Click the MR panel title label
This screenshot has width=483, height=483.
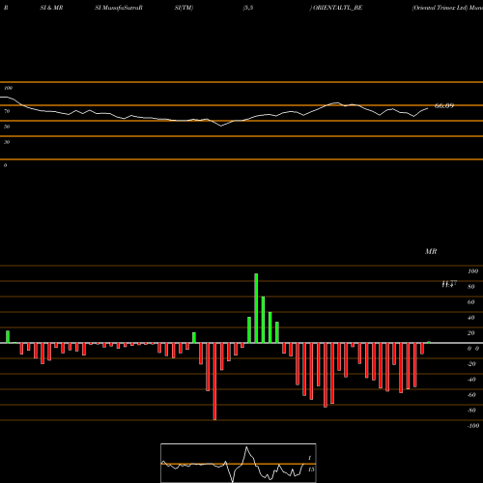coord(431,251)
